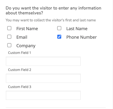Enable the First Name checkbox
This screenshot has width=113, height=109.
pos(9,28)
